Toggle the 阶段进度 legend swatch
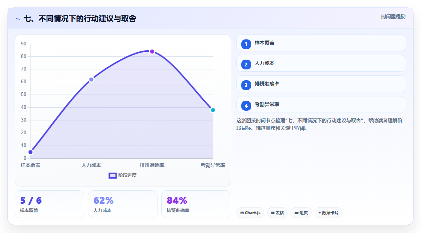This screenshot has height=233, width=421. pyautogui.click(x=112, y=175)
